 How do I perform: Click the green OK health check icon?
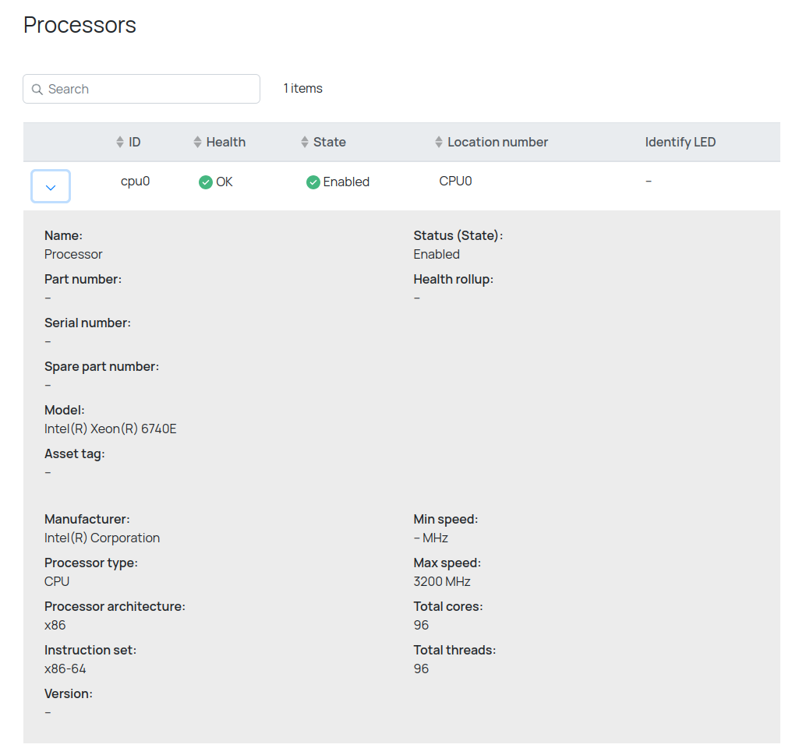click(x=206, y=182)
